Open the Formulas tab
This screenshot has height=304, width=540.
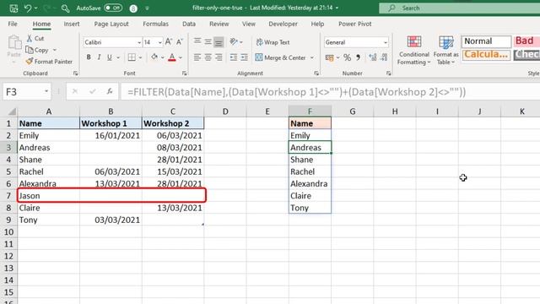click(x=155, y=24)
